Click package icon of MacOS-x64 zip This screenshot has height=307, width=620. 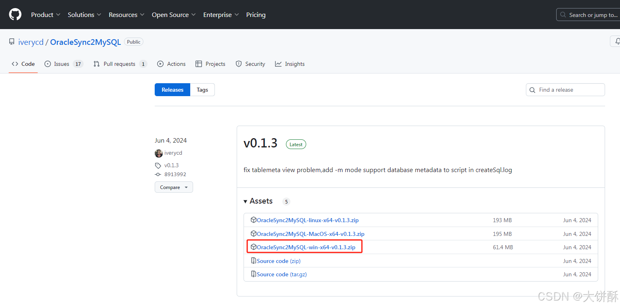click(254, 233)
